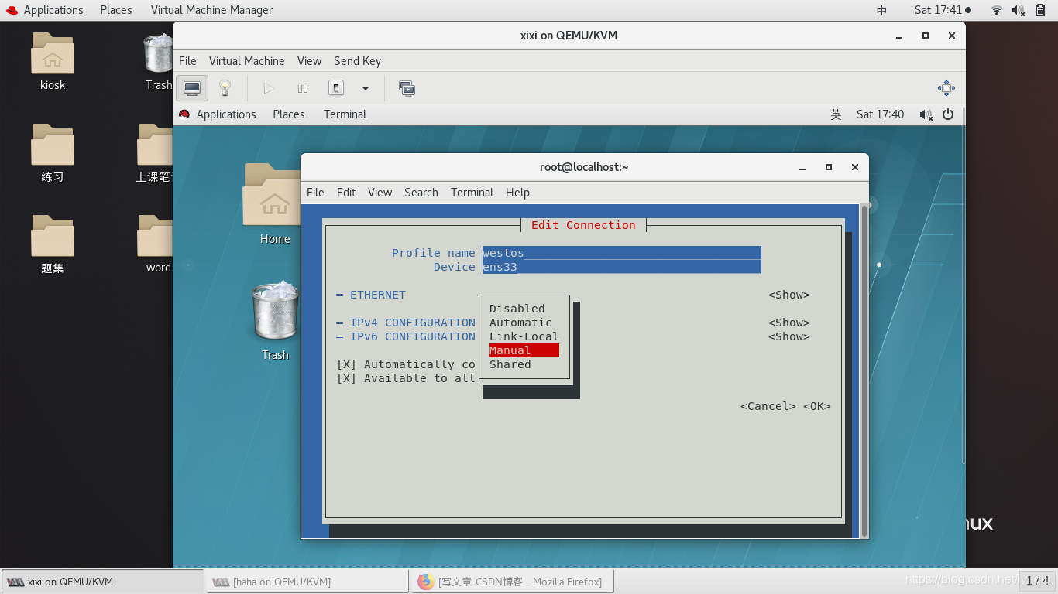Open Send Key menu
Image resolution: width=1058 pixels, height=594 pixels.
click(x=357, y=61)
